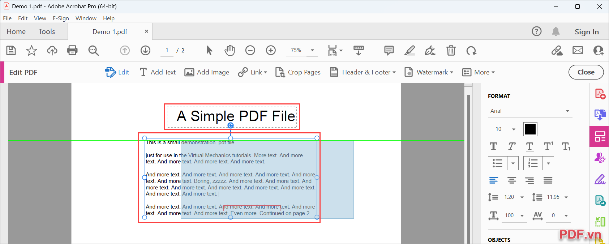Image resolution: width=609 pixels, height=244 pixels.
Task: Open bulleted list style dropdown arrow
Action: tap(513, 163)
